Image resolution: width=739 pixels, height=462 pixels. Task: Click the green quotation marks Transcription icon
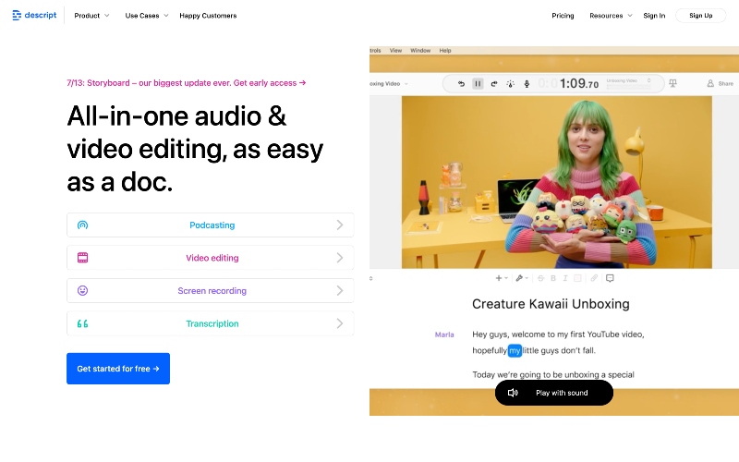(x=82, y=323)
